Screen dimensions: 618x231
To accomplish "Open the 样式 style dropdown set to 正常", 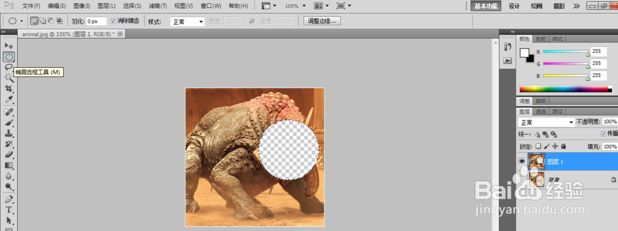I will (187, 22).
